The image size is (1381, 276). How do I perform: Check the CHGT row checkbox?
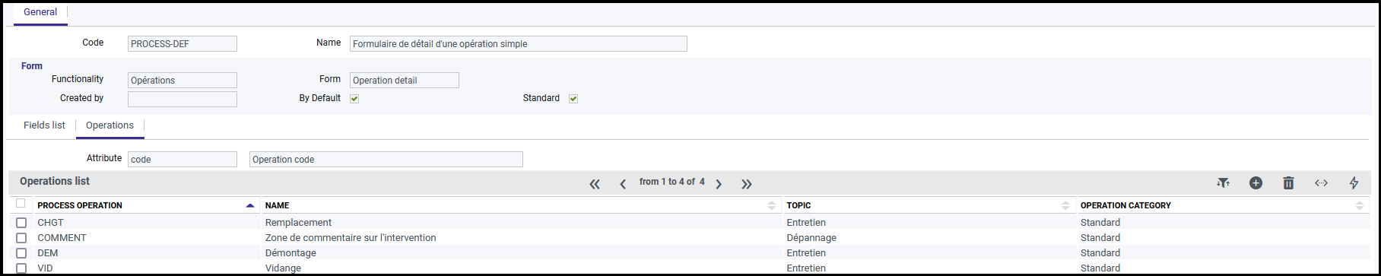[x=21, y=223]
